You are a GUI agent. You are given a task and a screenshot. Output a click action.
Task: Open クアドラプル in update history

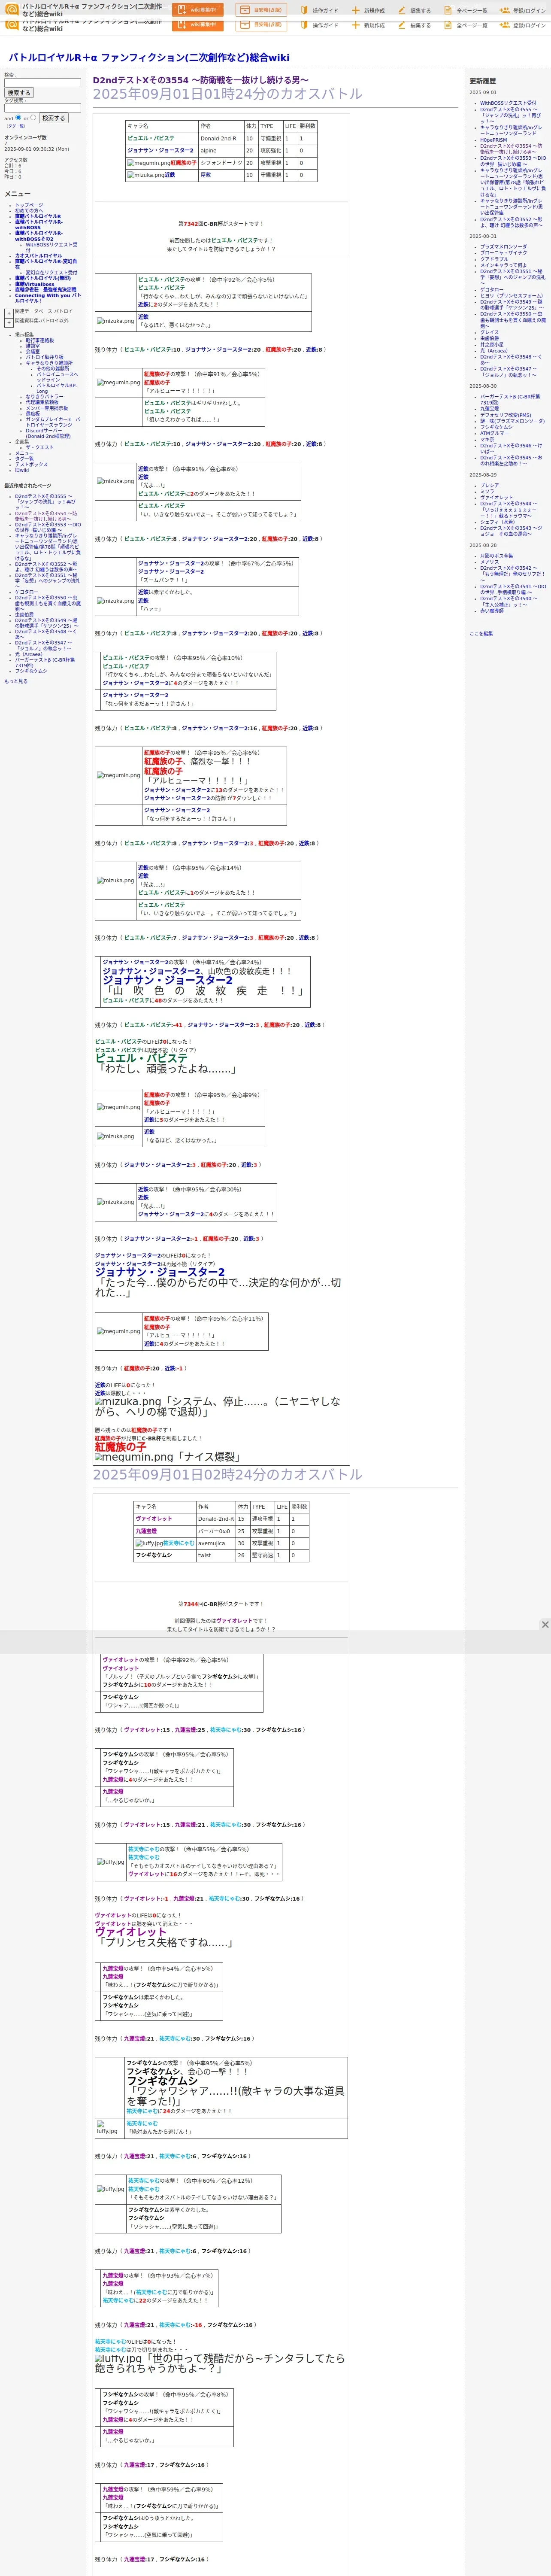(x=494, y=259)
